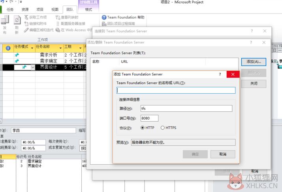282x192 pixels.
Task: Click 取消 in the 连接到 Team Foundation Server dialog
Action: click(x=254, y=171)
